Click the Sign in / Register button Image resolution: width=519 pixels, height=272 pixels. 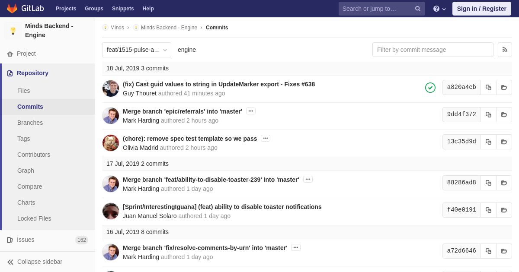482,9
